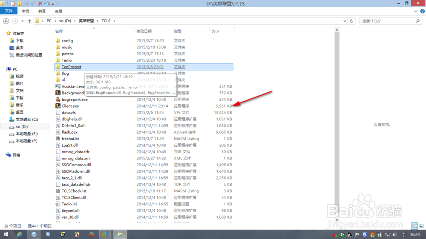
Task: Switch to the 查看 ribbon tab
Action: (59, 11)
